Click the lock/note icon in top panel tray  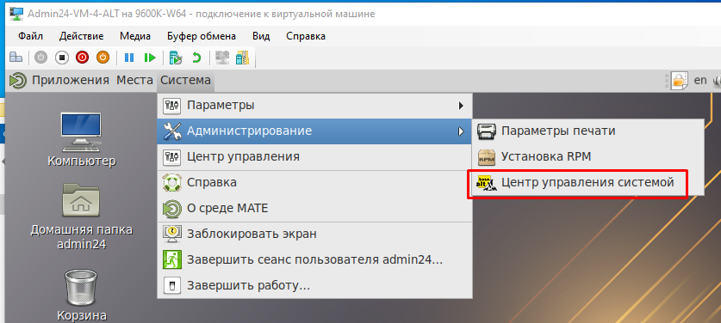pos(679,80)
